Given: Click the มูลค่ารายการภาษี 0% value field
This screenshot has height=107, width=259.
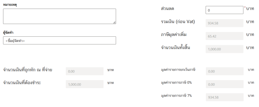Looking at the screenshot, I should (x=225, y=84).
